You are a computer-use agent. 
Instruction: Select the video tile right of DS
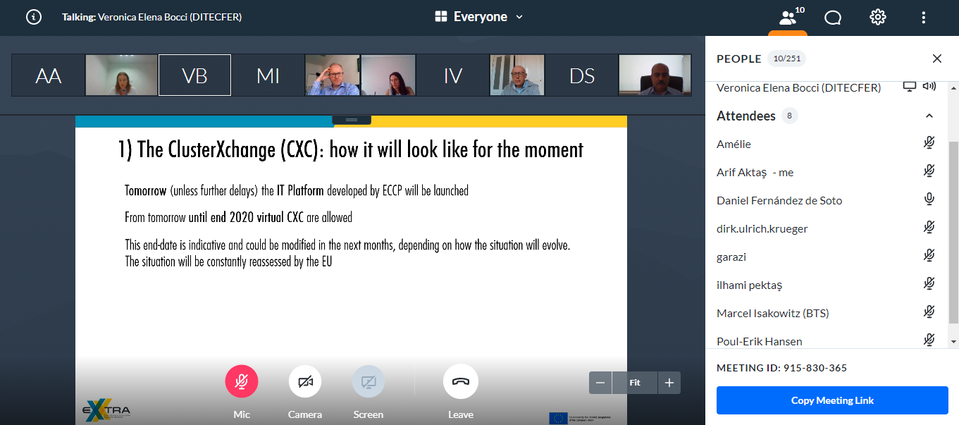click(x=655, y=75)
